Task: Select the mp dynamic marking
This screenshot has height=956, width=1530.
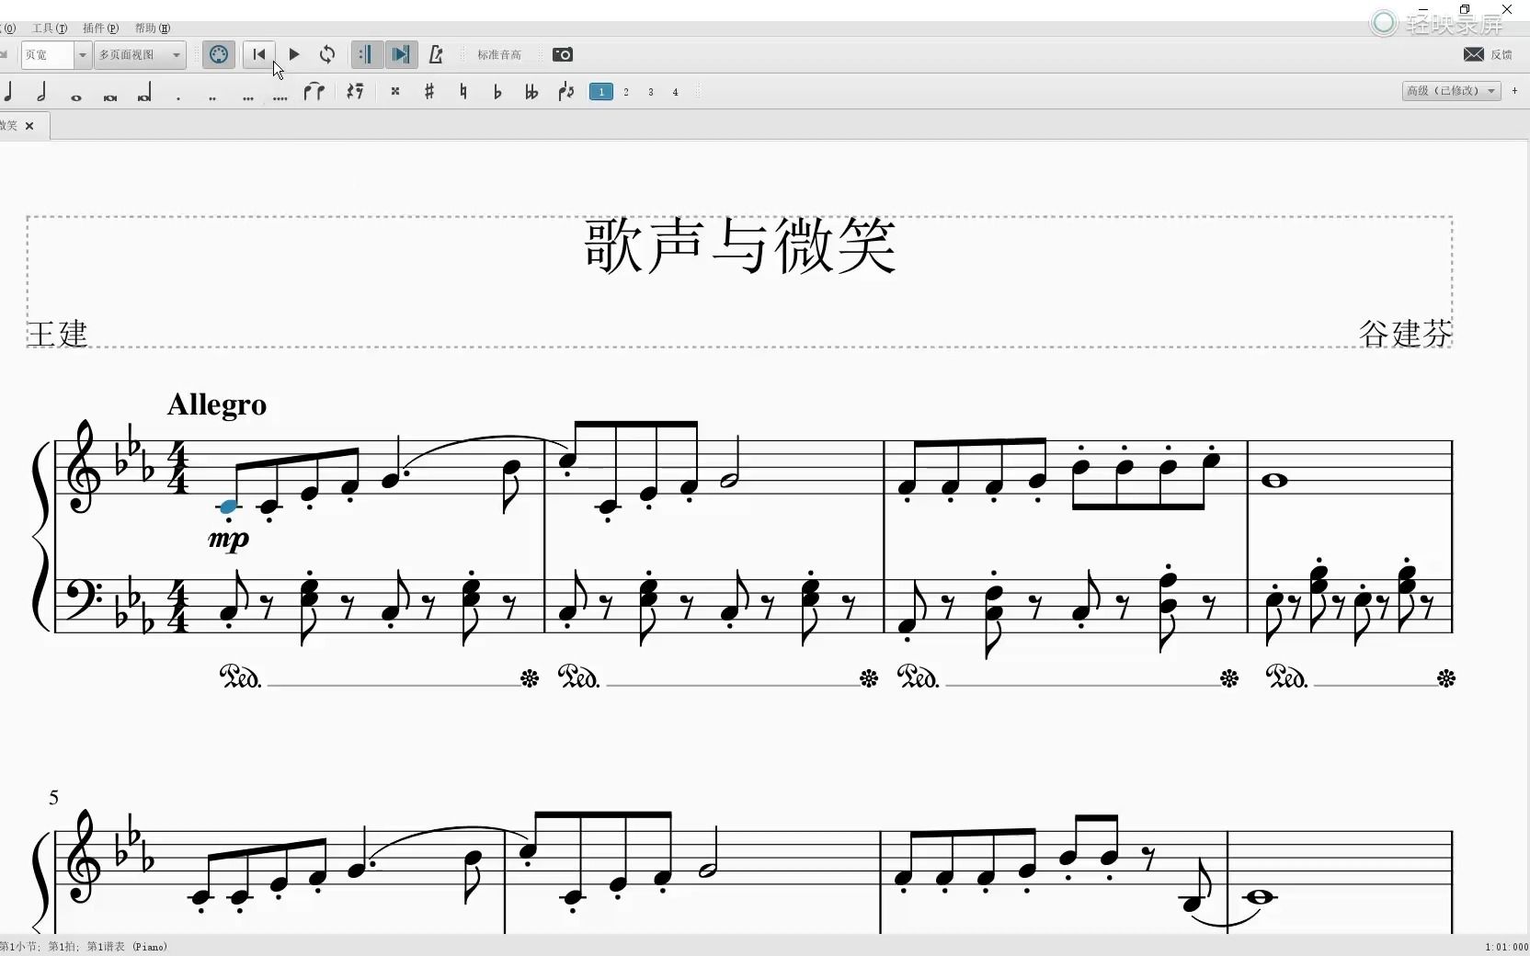Action: point(229,539)
